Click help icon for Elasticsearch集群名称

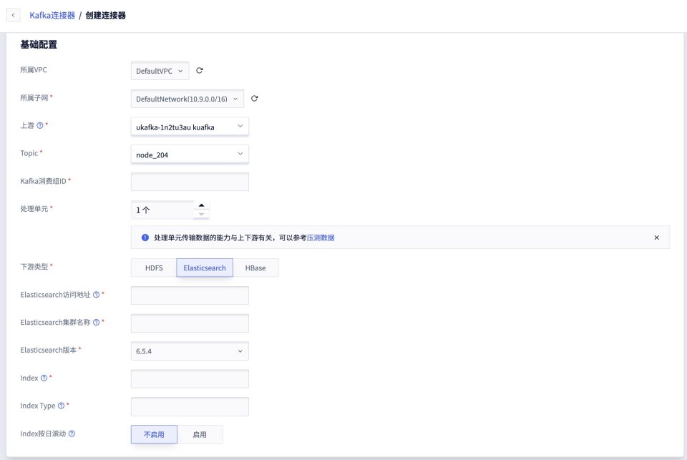tap(97, 323)
